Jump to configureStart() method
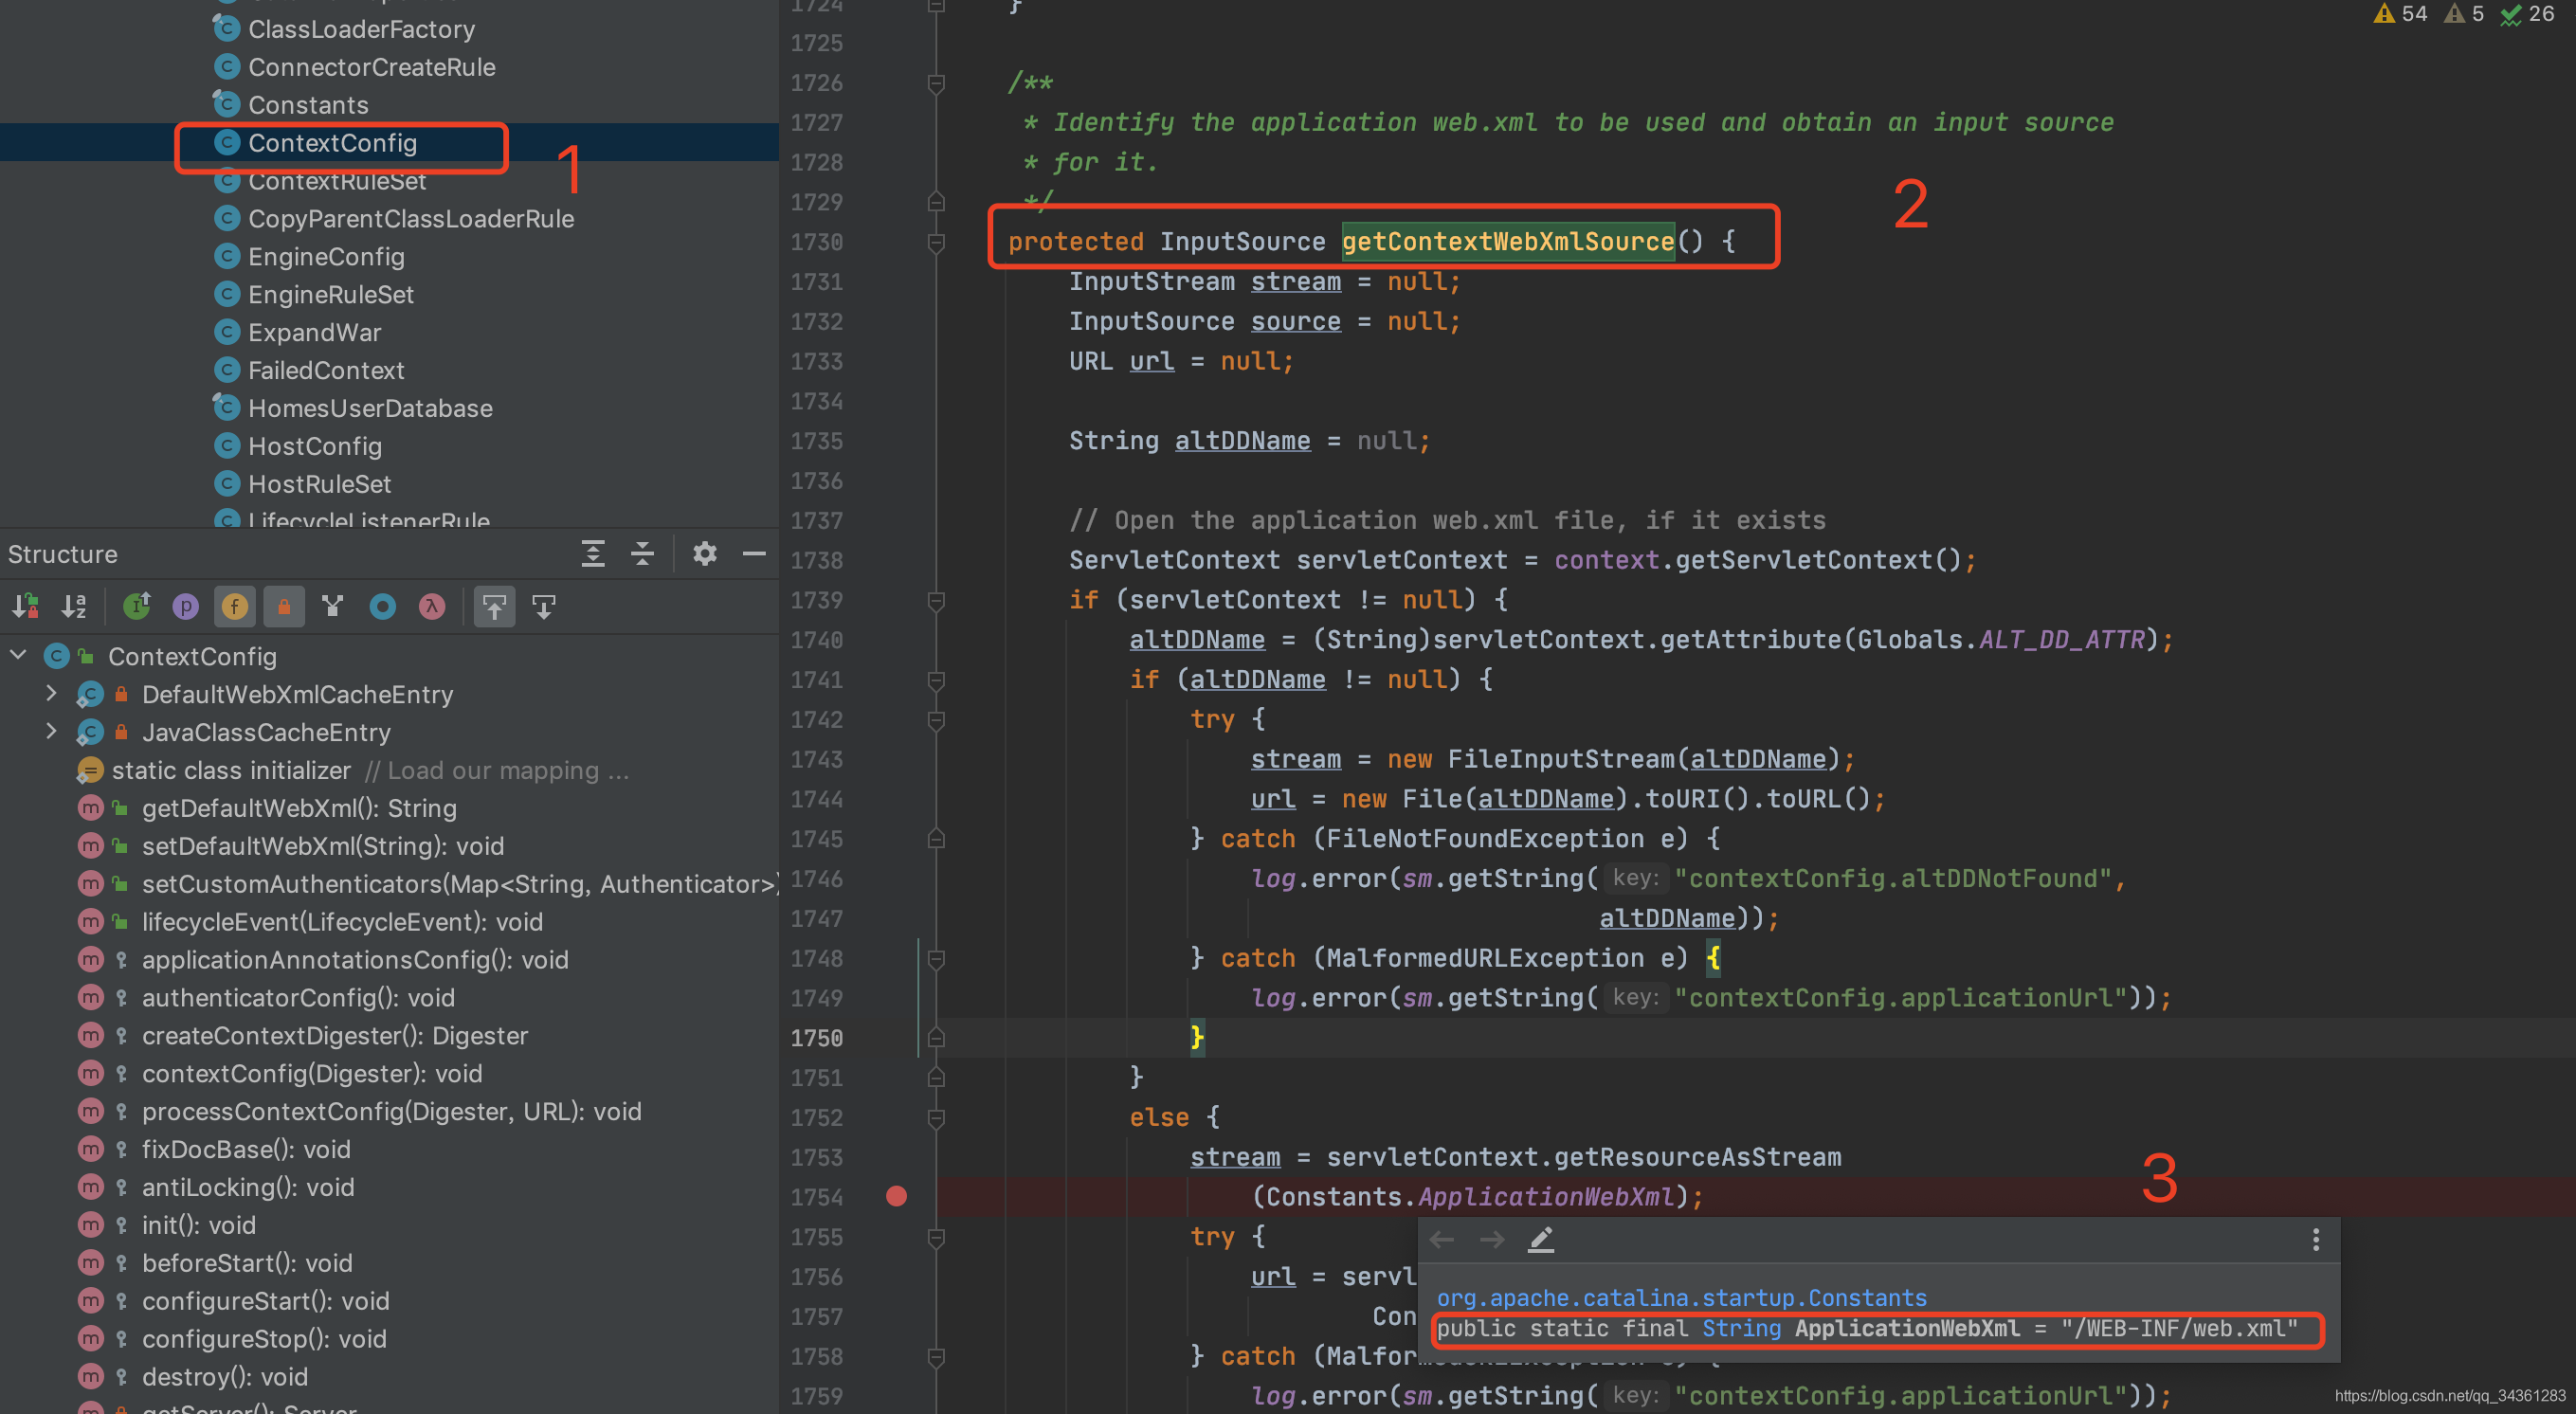 [x=265, y=1301]
